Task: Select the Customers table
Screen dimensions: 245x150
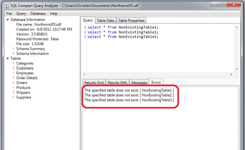Action: pos(25,68)
